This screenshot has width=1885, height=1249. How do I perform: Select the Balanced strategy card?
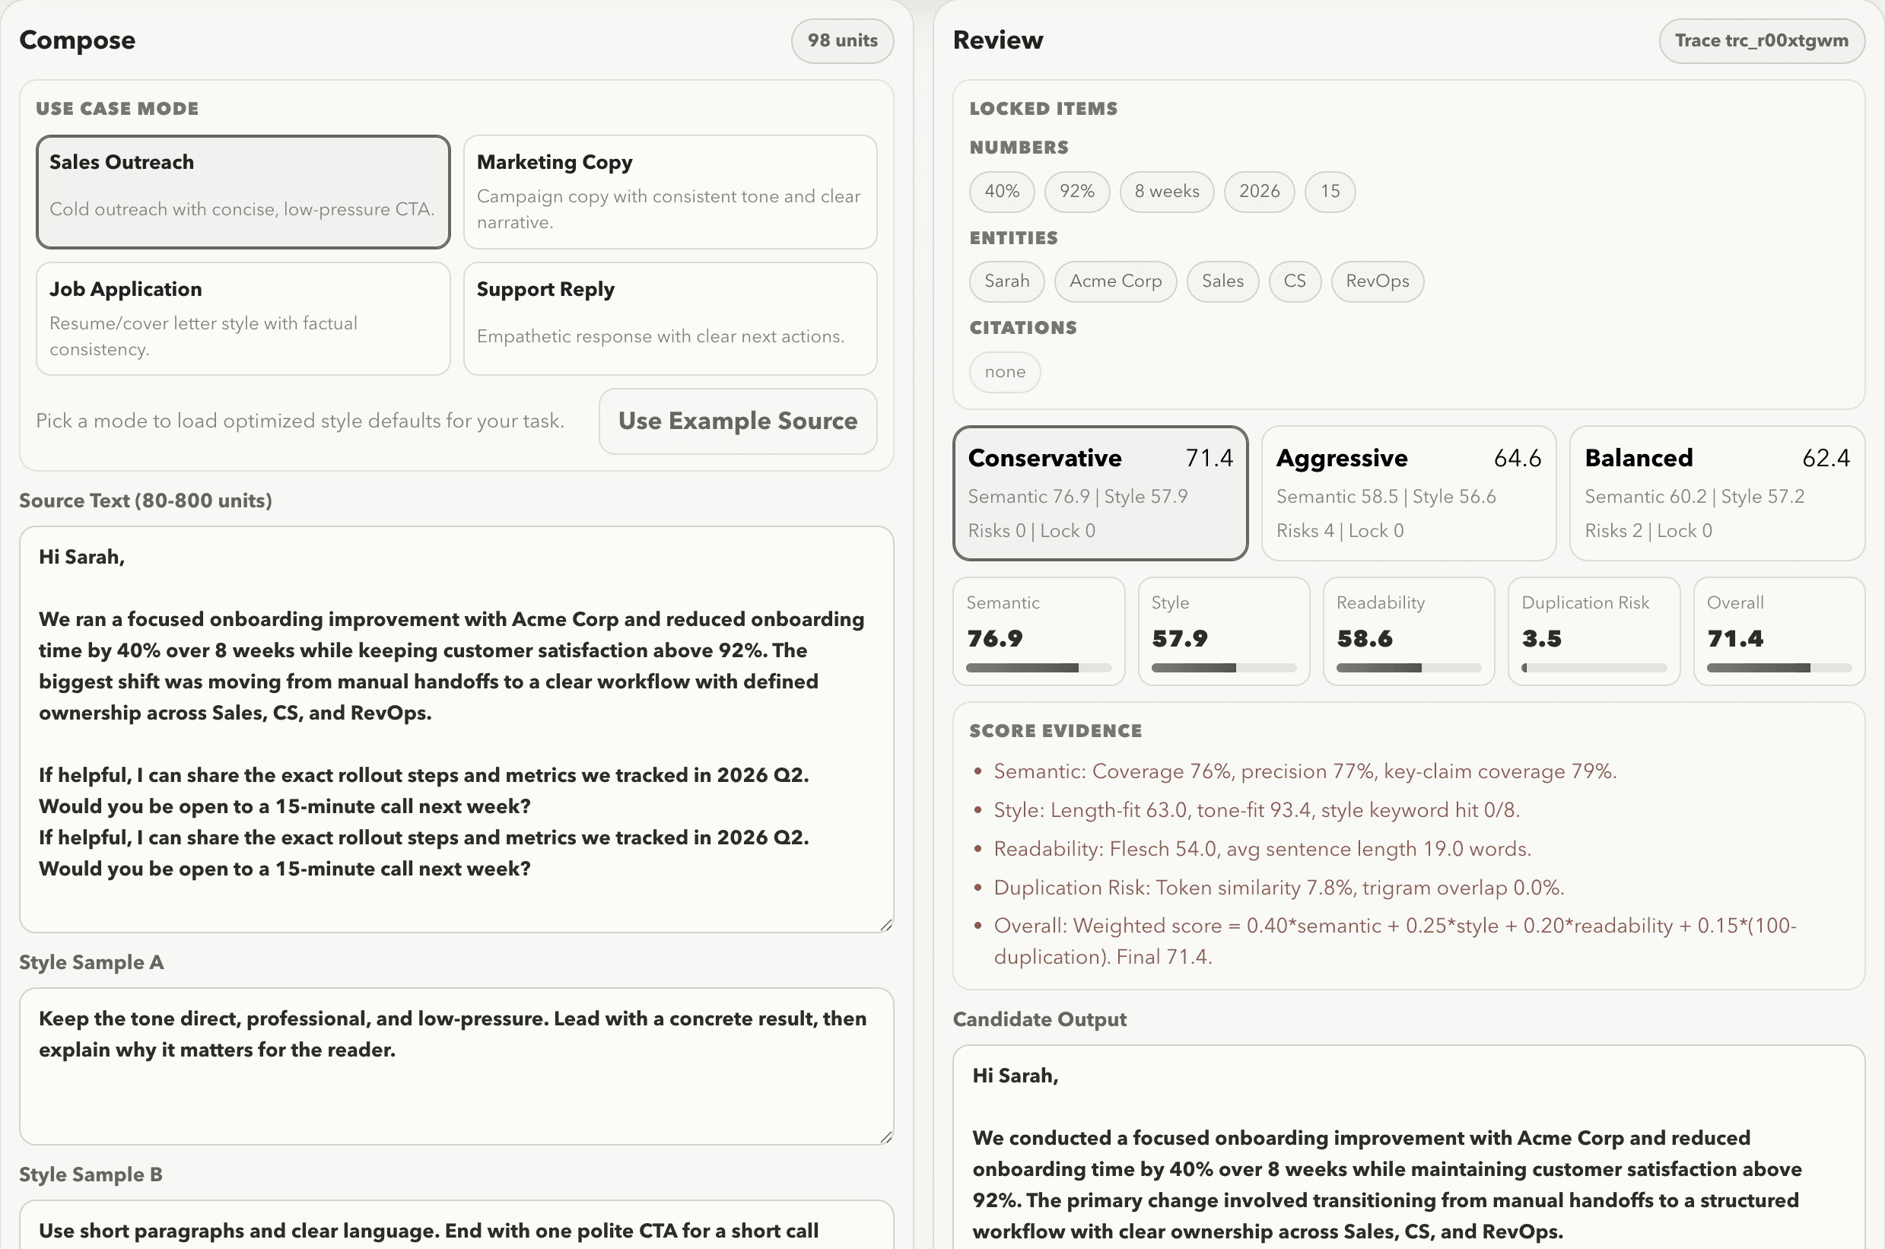[1716, 493]
